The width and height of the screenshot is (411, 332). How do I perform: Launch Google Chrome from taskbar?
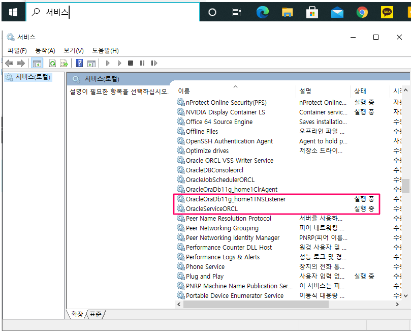362,12
